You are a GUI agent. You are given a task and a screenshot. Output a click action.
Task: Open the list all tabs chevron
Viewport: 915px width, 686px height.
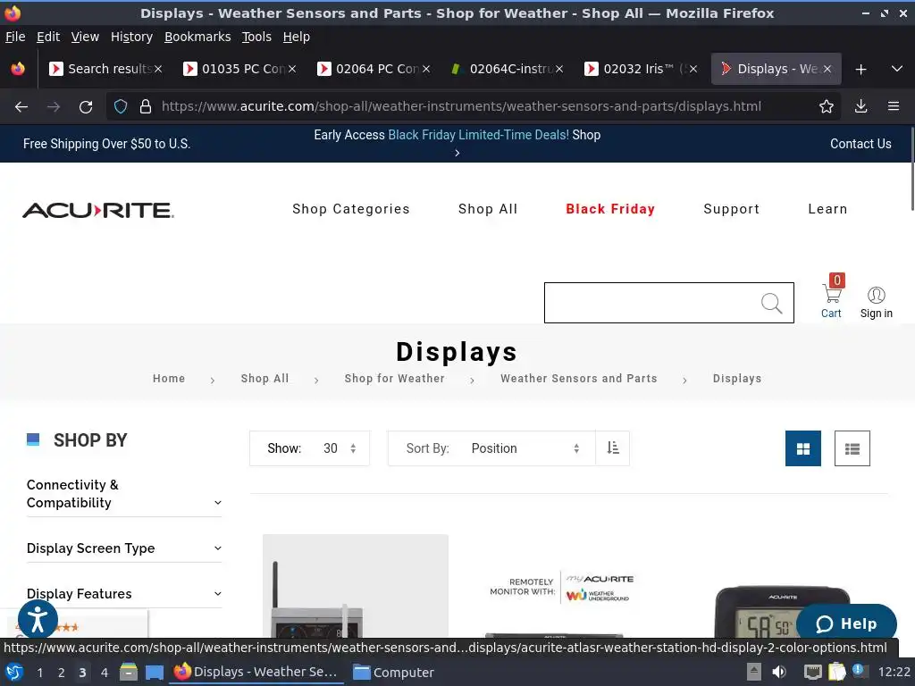(x=897, y=69)
